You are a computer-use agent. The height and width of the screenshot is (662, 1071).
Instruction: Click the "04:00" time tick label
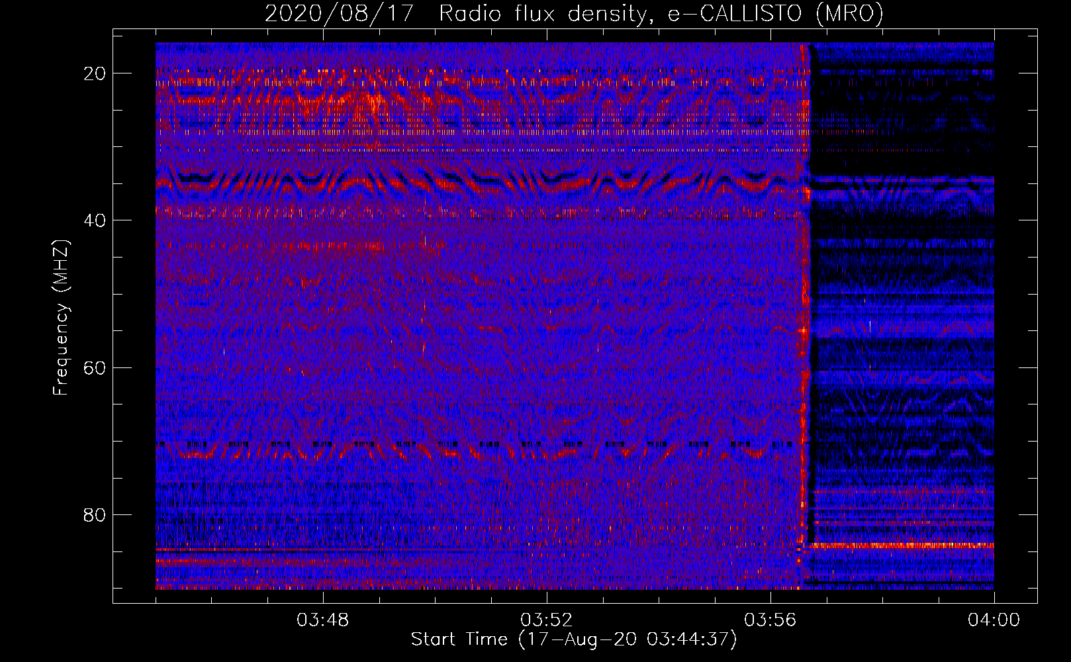(994, 620)
